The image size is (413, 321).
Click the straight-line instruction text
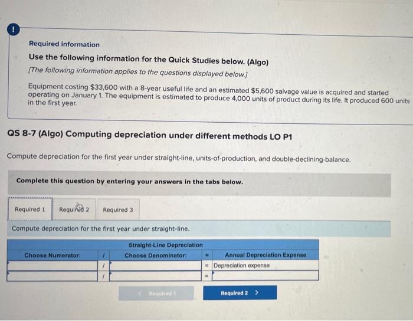101,228
